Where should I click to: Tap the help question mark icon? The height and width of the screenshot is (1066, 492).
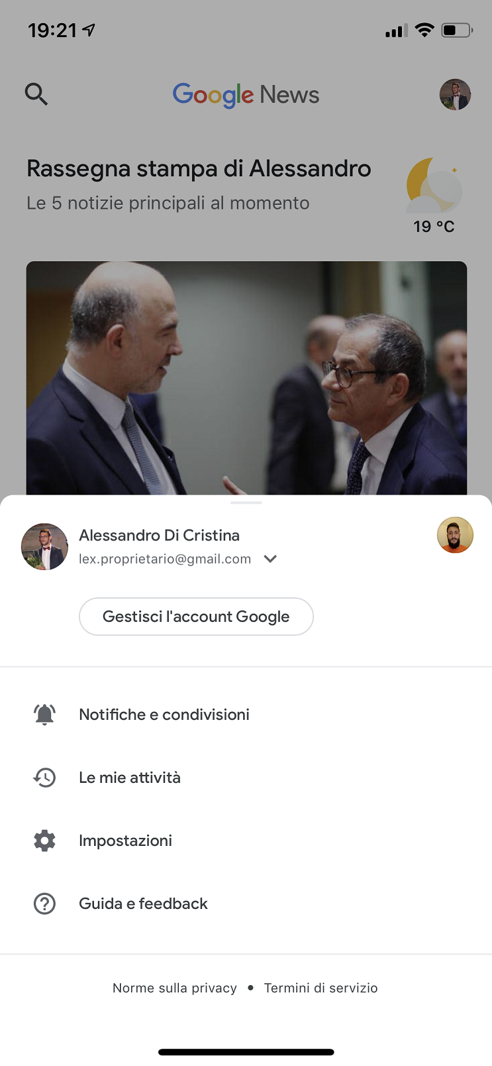point(44,904)
